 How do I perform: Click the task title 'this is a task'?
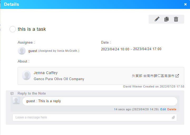tap(32, 29)
